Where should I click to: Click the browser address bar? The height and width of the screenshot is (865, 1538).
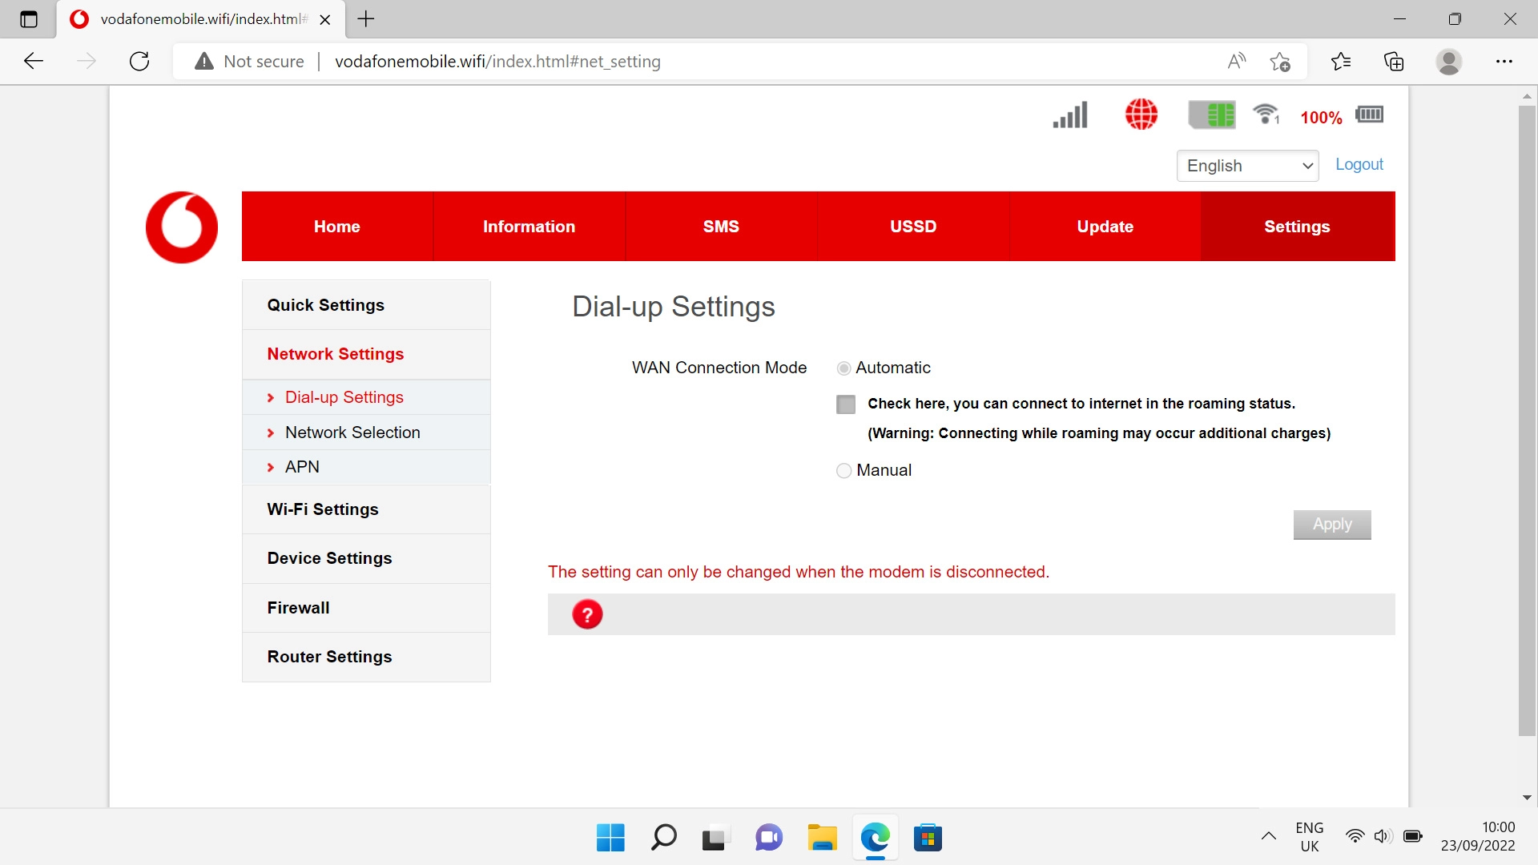[561, 61]
